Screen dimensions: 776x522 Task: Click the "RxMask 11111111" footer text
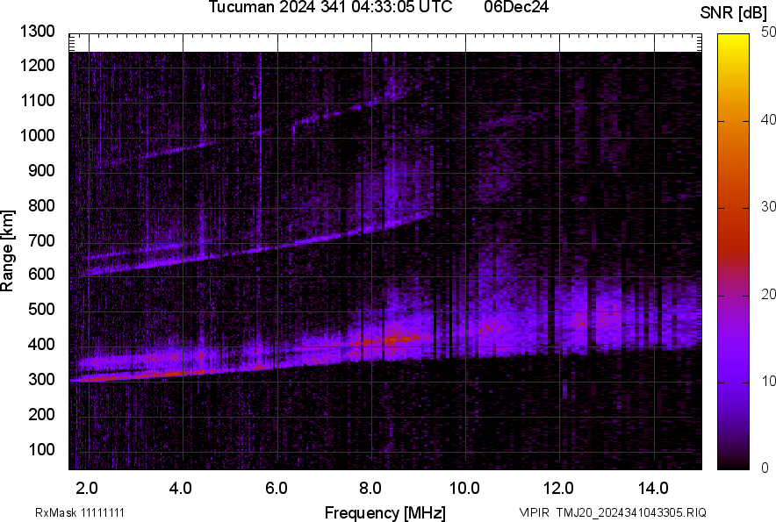(x=80, y=512)
